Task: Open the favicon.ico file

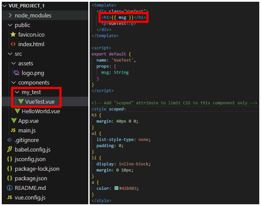Action: coord(31,35)
